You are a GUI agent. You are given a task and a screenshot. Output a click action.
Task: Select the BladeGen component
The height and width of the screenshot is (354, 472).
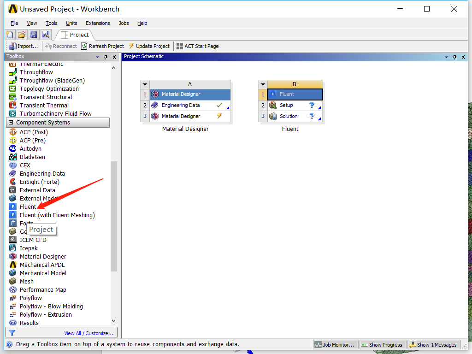[32, 157]
